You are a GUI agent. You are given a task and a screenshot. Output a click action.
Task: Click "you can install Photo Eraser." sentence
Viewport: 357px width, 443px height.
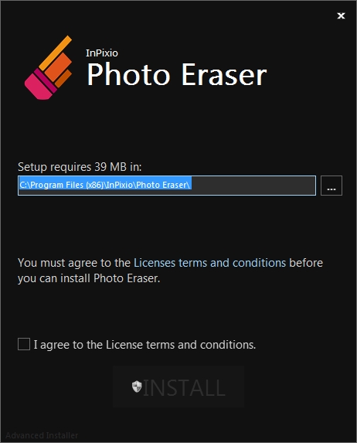coord(89,278)
